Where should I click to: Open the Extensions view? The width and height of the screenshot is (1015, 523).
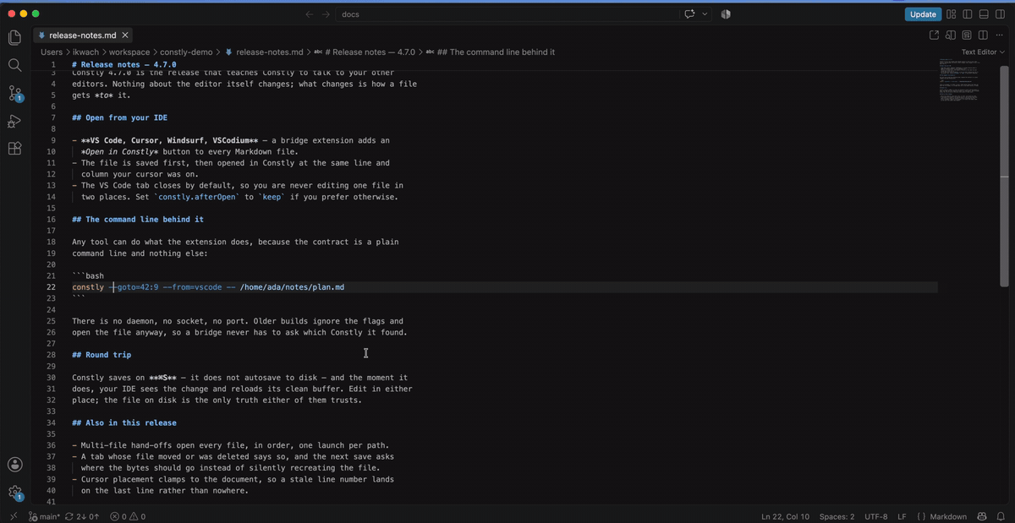tap(14, 149)
